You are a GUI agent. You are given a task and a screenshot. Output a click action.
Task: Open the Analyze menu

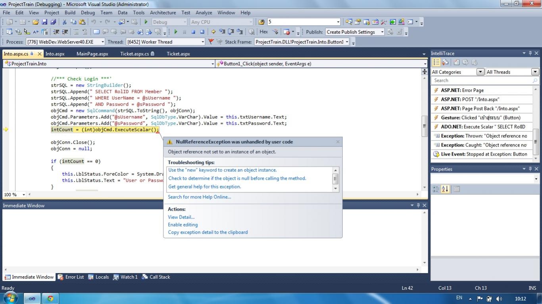tap(204, 13)
